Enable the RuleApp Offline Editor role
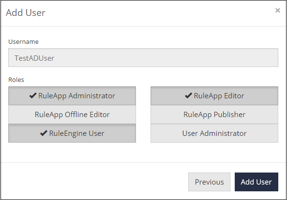Screen dimensions: 287x200 [x=72, y=115]
